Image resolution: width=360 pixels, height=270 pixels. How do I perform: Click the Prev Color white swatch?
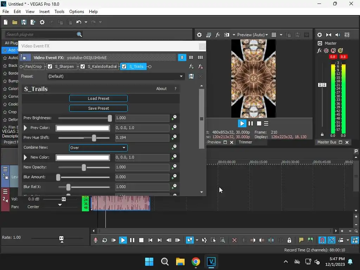click(83, 128)
